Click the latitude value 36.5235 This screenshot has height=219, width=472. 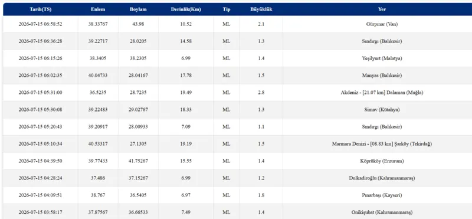click(98, 93)
